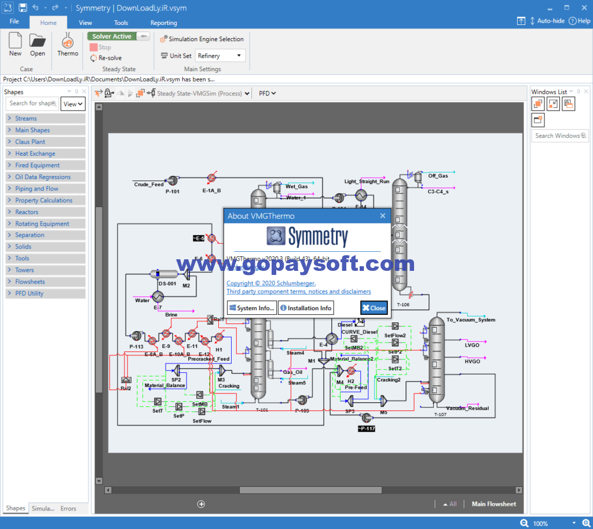Click the close-window Windows List icon

pyautogui.click(x=538, y=120)
